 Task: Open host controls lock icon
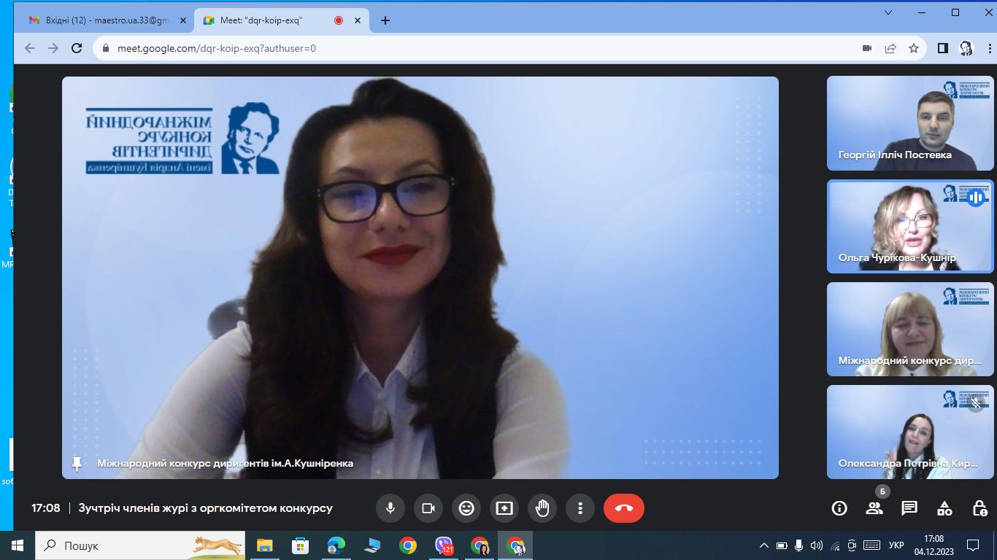[x=979, y=508]
